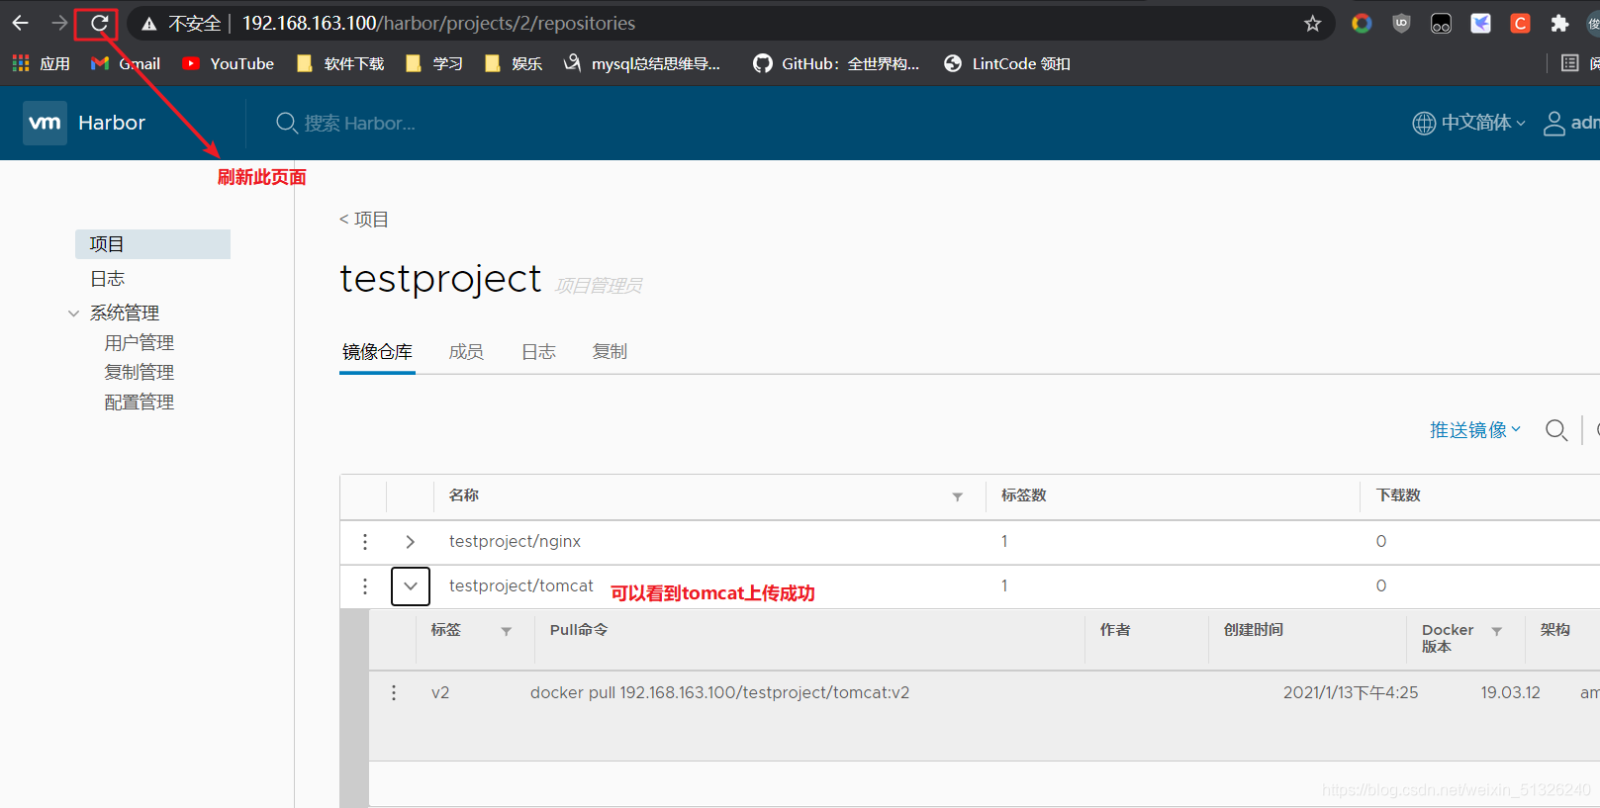Image resolution: width=1600 pixels, height=808 pixels.
Task: Click the repository search magnifier icon
Action: 1556,430
